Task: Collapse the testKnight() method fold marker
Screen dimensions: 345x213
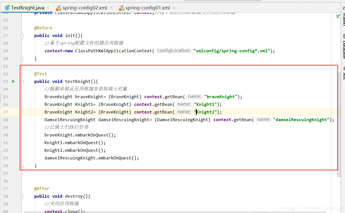Action: (x=22, y=82)
